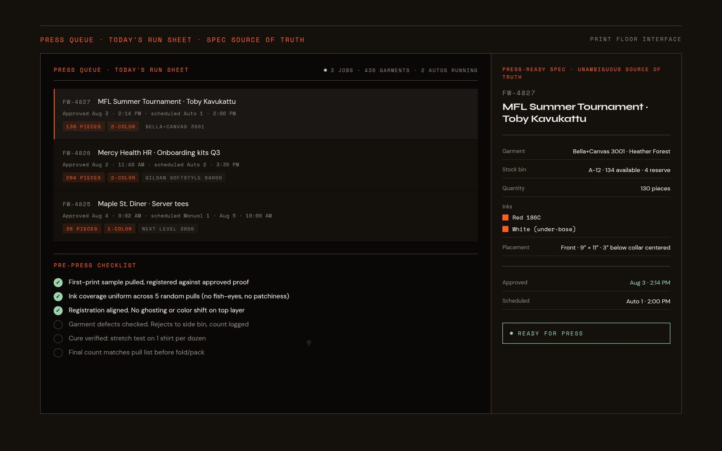Click the Bella+Canvas 3001 garment tag
The height and width of the screenshot is (451, 722).
pyautogui.click(x=175, y=127)
